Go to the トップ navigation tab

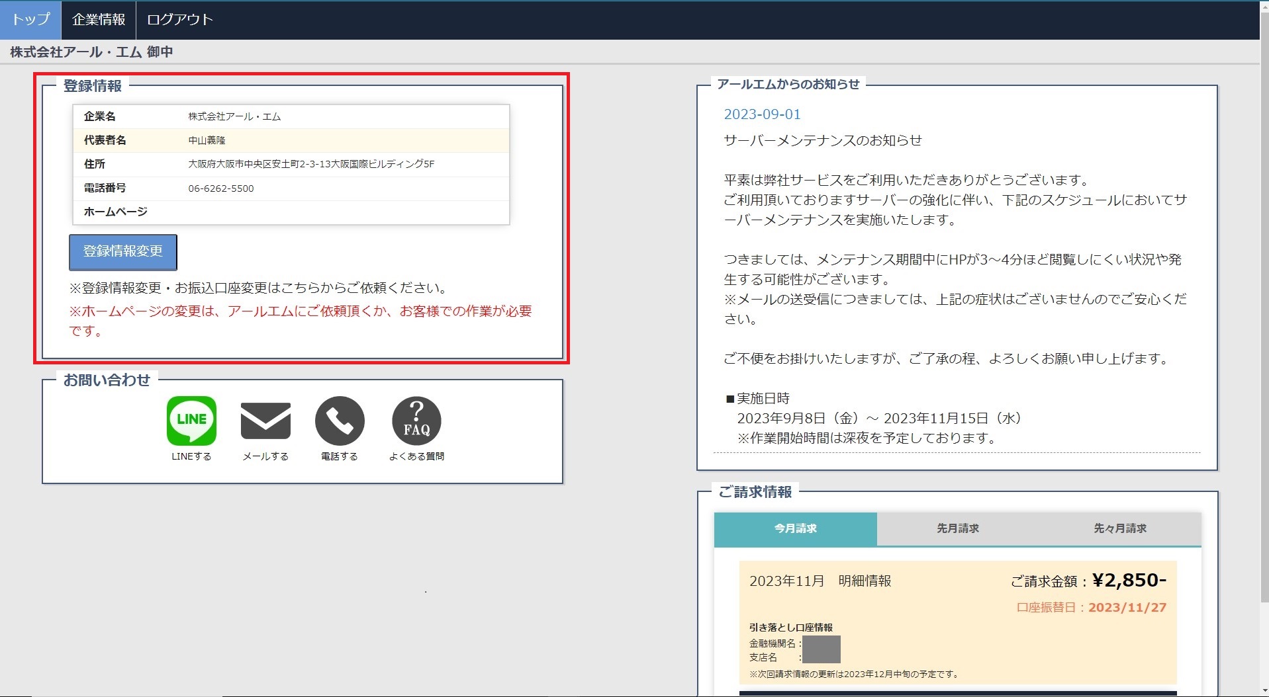pos(30,20)
